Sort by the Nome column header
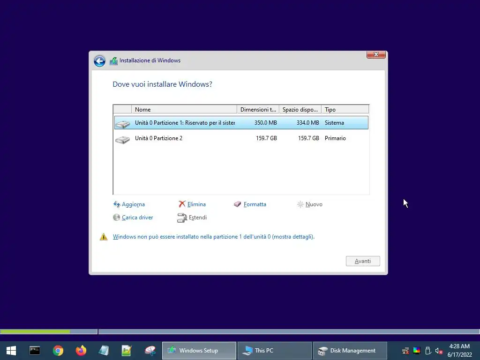This screenshot has width=480, height=360. [184, 109]
